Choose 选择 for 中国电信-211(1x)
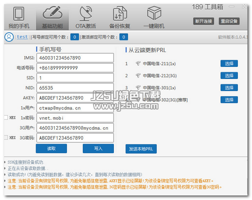Viewport: 252px width, 200px height. pos(229,64)
